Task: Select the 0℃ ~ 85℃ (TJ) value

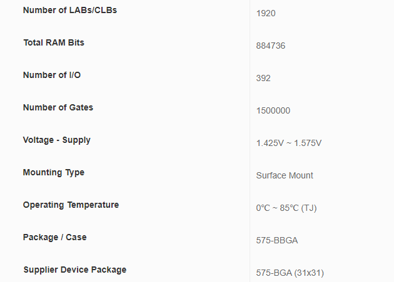Action: [286, 208]
